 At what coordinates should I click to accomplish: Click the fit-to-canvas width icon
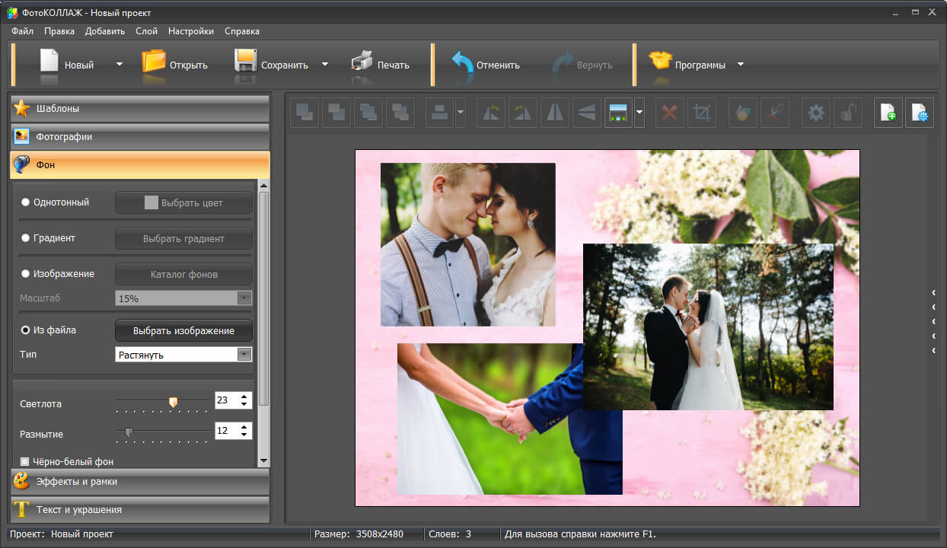[619, 113]
